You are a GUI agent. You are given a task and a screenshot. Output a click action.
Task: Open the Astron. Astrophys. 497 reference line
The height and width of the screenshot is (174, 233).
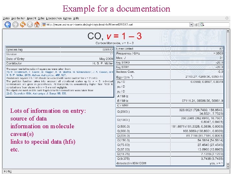point(36,75)
